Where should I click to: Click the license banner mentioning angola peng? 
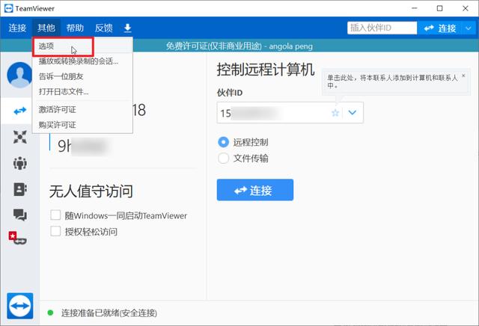pos(239,46)
